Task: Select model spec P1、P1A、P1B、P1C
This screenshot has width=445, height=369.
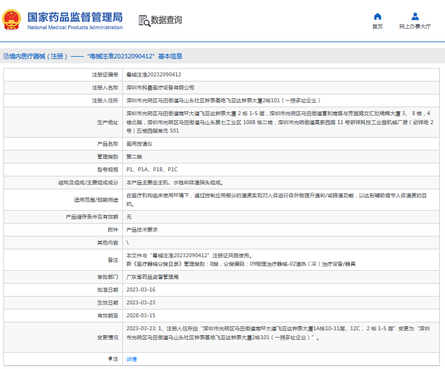Action: pos(152,170)
